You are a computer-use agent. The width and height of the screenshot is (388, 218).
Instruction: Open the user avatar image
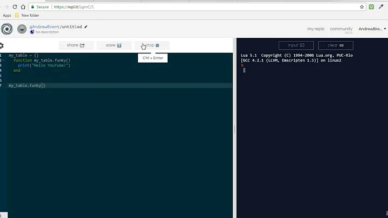[22, 29]
